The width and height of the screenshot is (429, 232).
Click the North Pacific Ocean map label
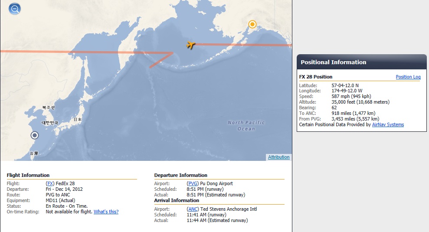[246, 126]
